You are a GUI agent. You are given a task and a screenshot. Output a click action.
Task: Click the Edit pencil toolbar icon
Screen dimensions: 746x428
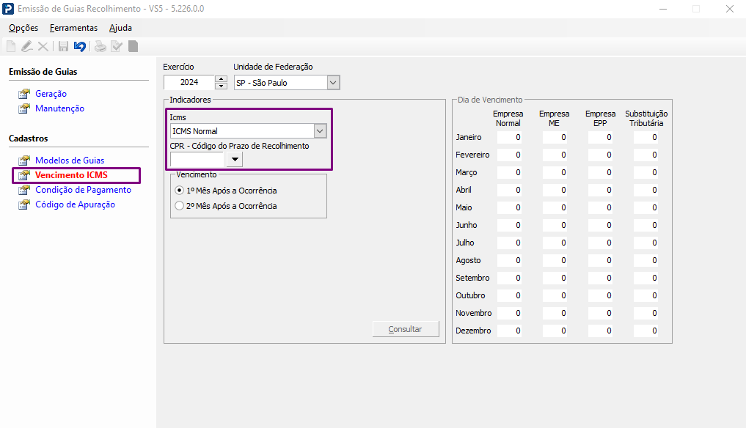coord(26,46)
